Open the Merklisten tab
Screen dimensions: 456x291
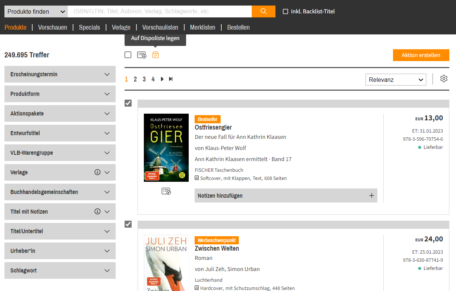pyautogui.click(x=202, y=27)
